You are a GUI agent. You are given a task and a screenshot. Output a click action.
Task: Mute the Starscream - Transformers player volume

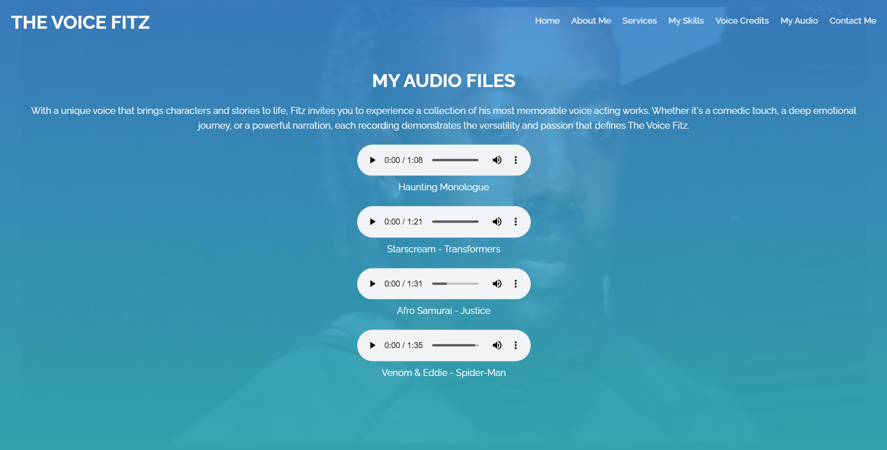pyautogui.click(x=497, y=222)
